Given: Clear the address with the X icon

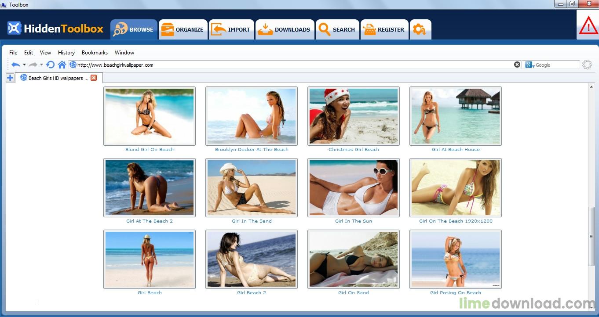Looking at the screenshot, I should pos(517,65).
